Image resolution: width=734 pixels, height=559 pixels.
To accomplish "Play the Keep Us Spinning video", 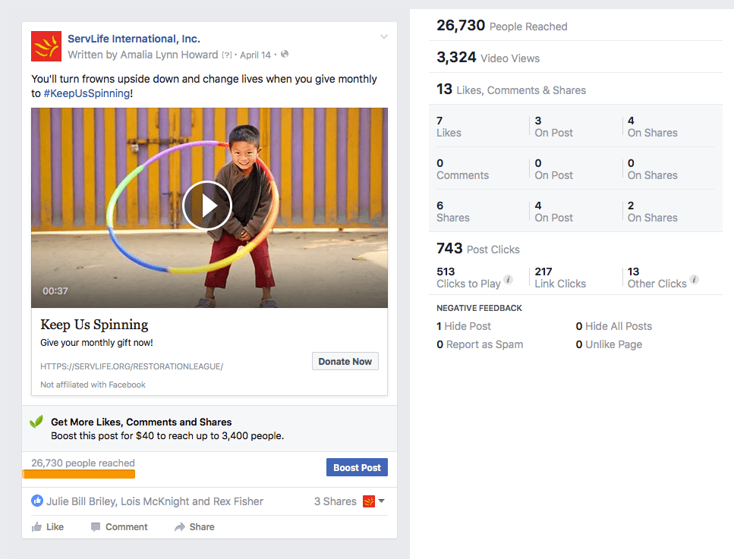I will [207, 206].
